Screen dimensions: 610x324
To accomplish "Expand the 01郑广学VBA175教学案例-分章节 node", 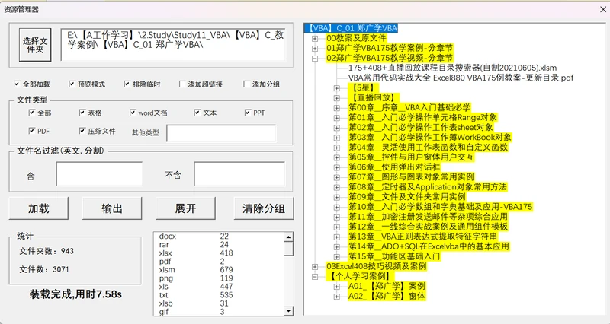I will [x=315, y=49].
